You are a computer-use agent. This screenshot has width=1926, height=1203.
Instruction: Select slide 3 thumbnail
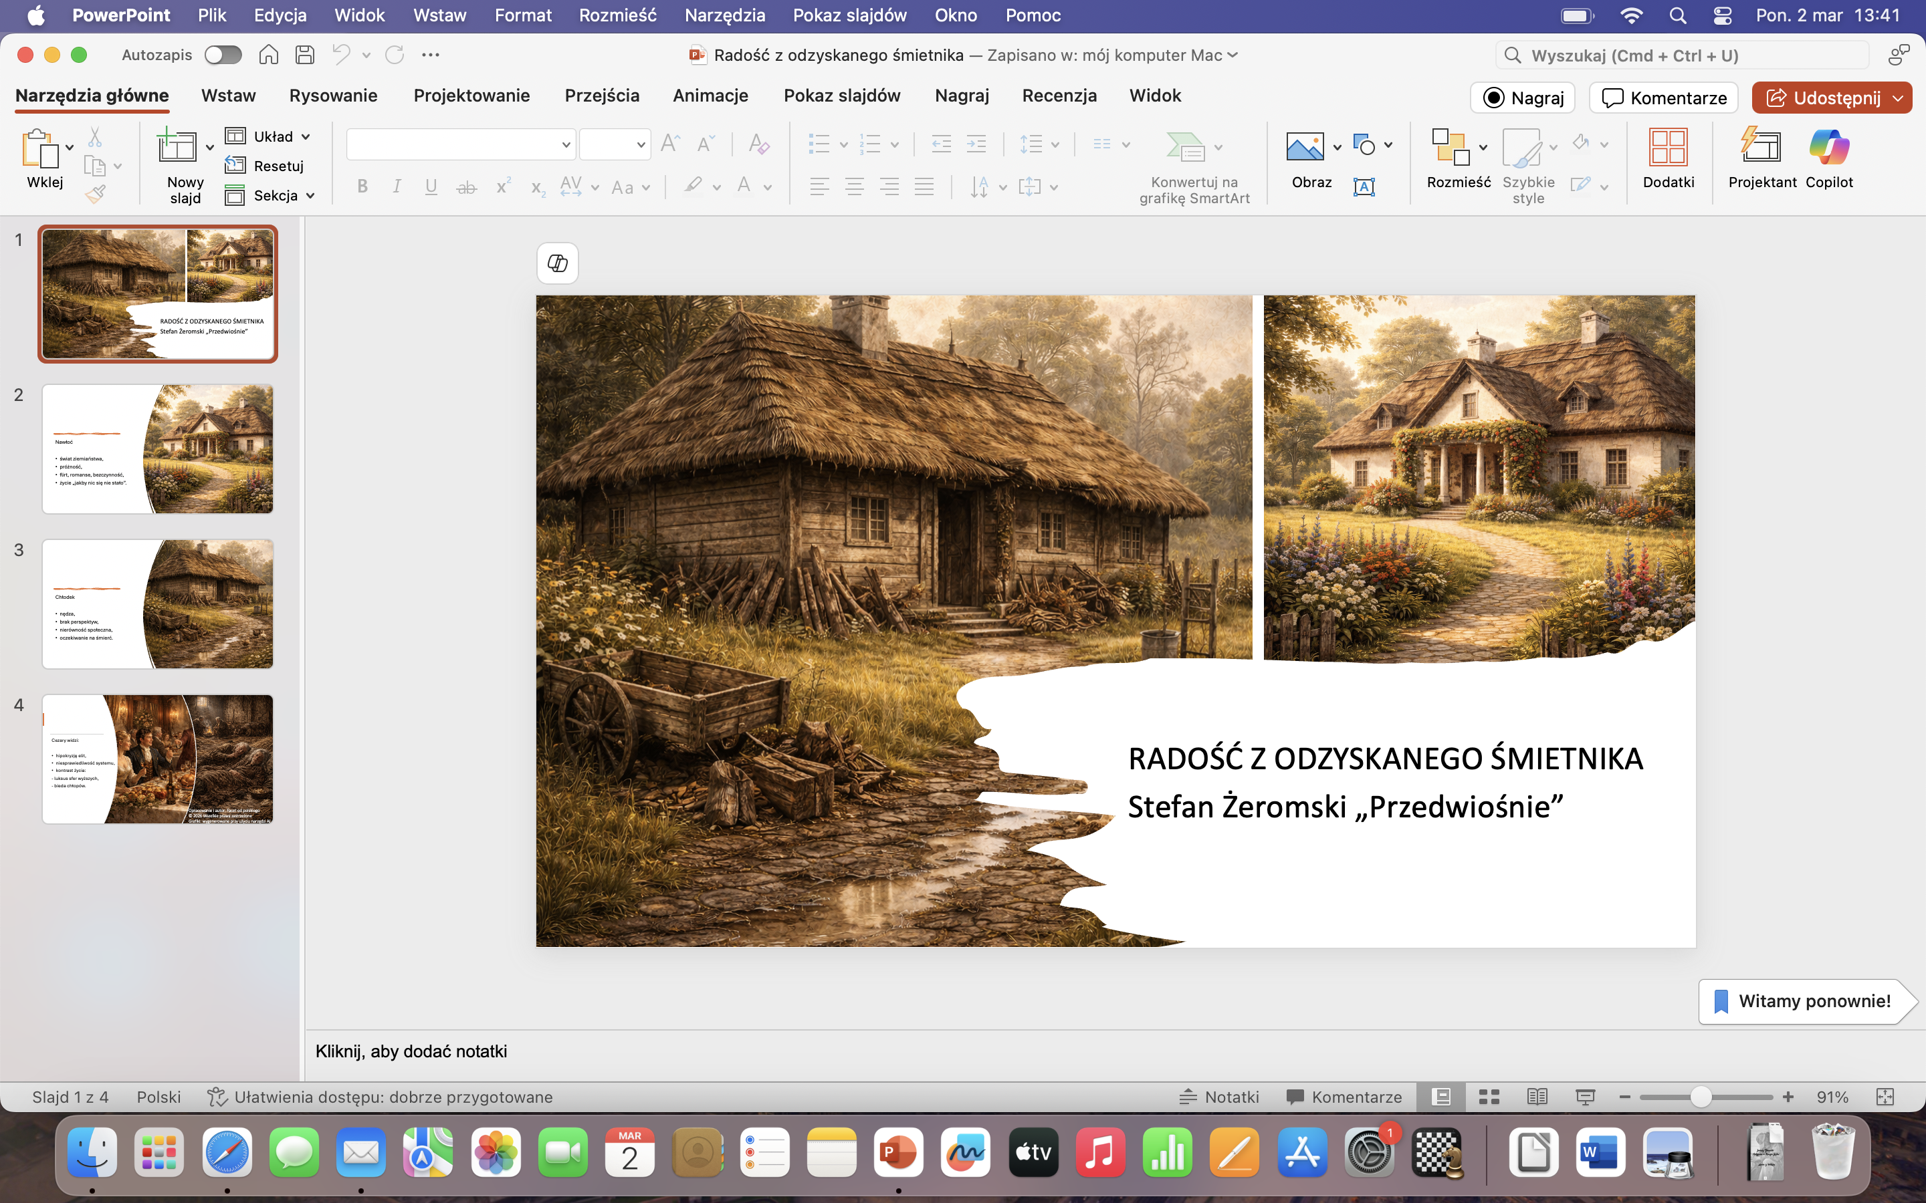click(x=158, y=604)
